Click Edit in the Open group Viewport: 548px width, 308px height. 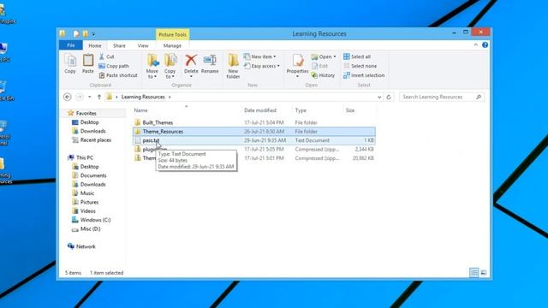[319, 66]
